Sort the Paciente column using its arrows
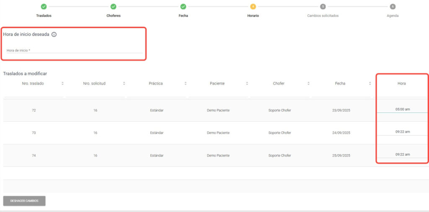 247,84
